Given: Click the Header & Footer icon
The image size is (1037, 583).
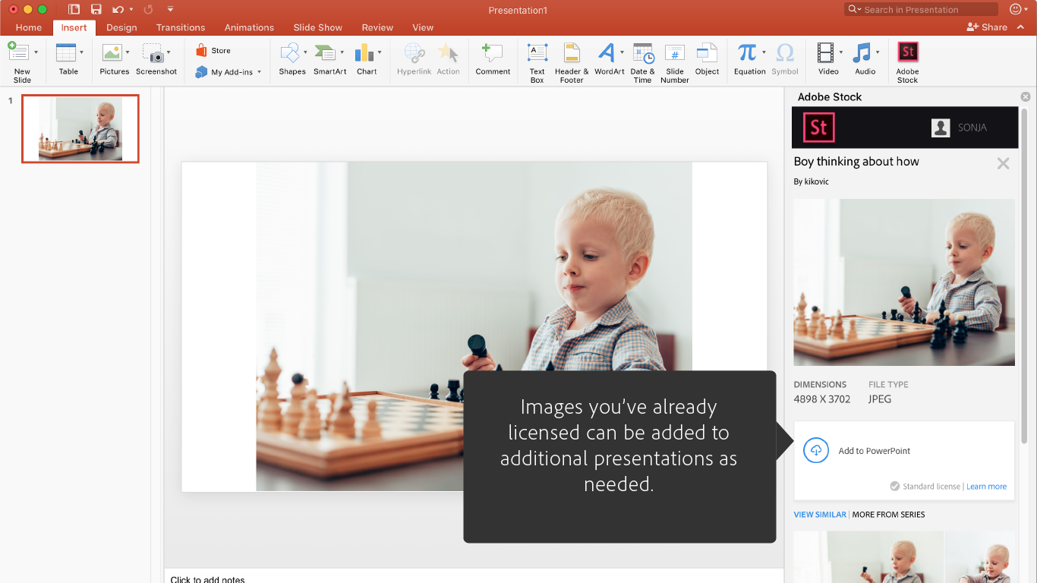Looking at the screenshot, I should [572, 52].
